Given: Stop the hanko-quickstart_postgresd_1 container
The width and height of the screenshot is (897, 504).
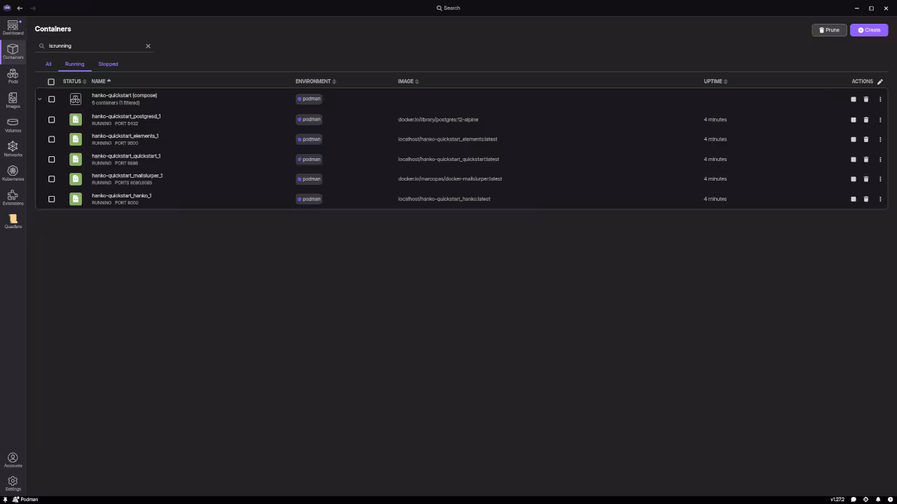Looking at the screenshot, I should pos(853,120).
